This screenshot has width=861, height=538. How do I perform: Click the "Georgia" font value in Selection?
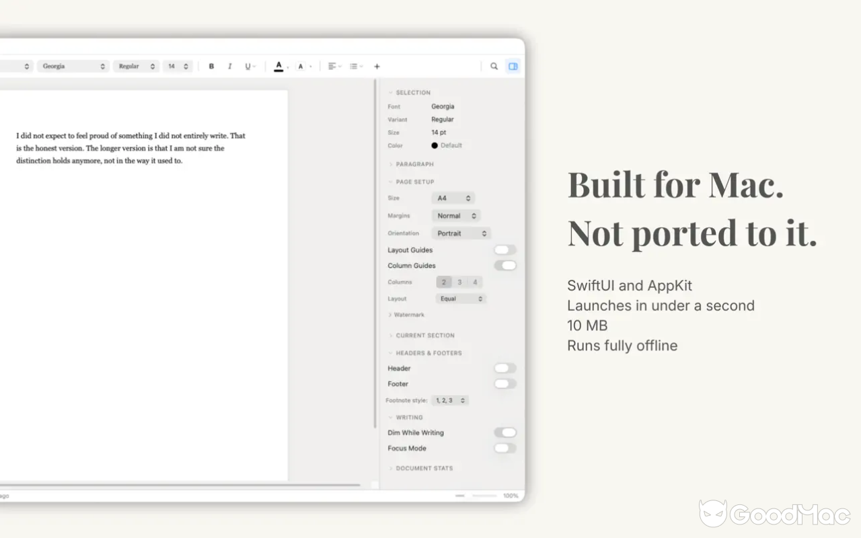[x=443, y=106]
